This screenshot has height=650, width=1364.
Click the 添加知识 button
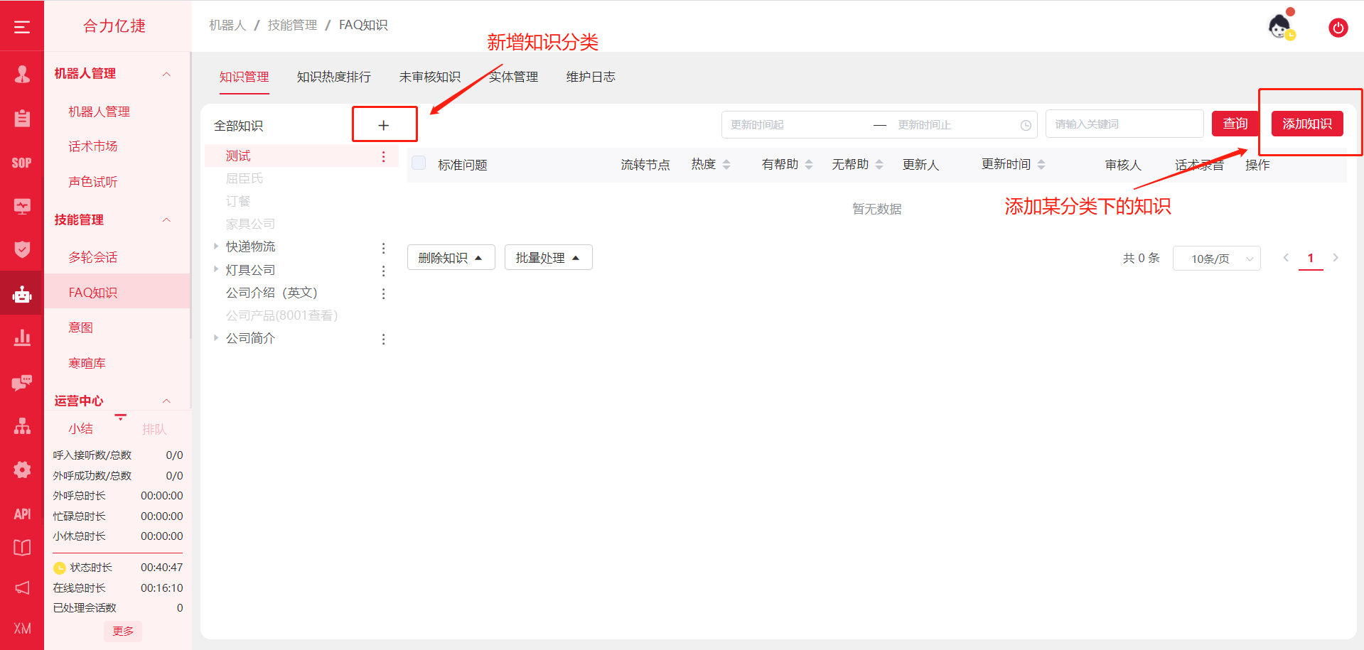click(1307, 124)
